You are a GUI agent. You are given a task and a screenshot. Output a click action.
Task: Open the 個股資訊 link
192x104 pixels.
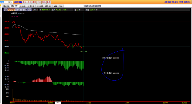click(167, 2)
